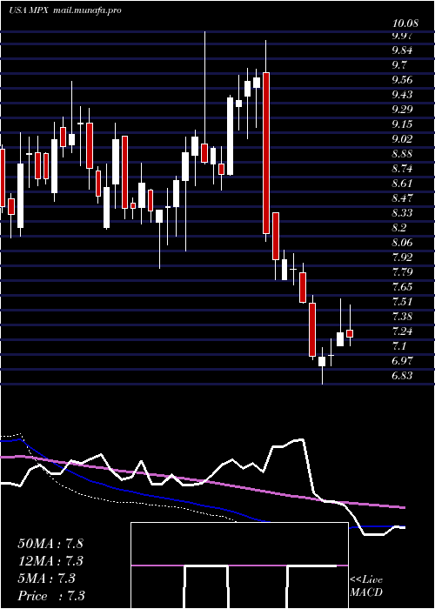Click the 7.79 price axis label
435x609 pixels.
click(x=402, y=271)
